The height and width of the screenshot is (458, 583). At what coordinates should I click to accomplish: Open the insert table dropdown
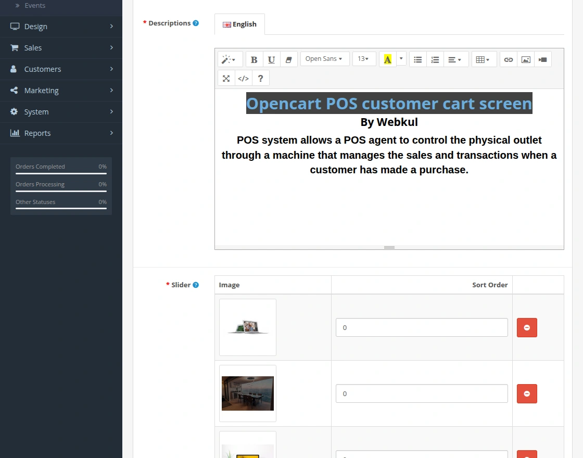pyautogui.click(x=484, y=59)
